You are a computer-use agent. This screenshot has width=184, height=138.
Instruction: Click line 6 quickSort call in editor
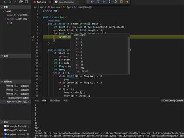coord(78,30)
